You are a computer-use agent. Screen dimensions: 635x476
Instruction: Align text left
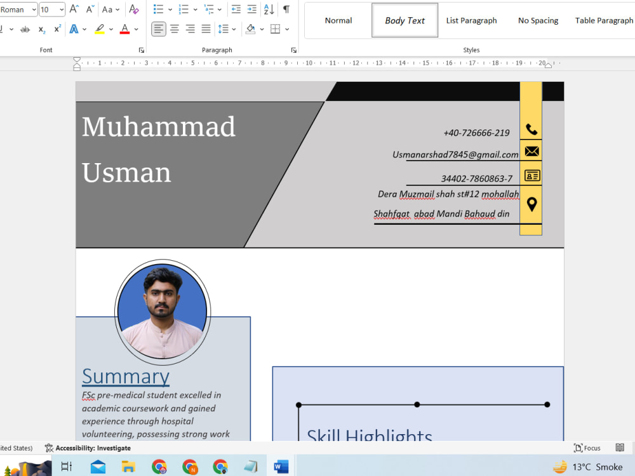click(159, 29)
